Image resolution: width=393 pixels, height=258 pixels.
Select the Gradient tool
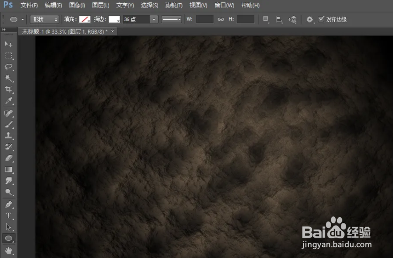tap(8, 170)
